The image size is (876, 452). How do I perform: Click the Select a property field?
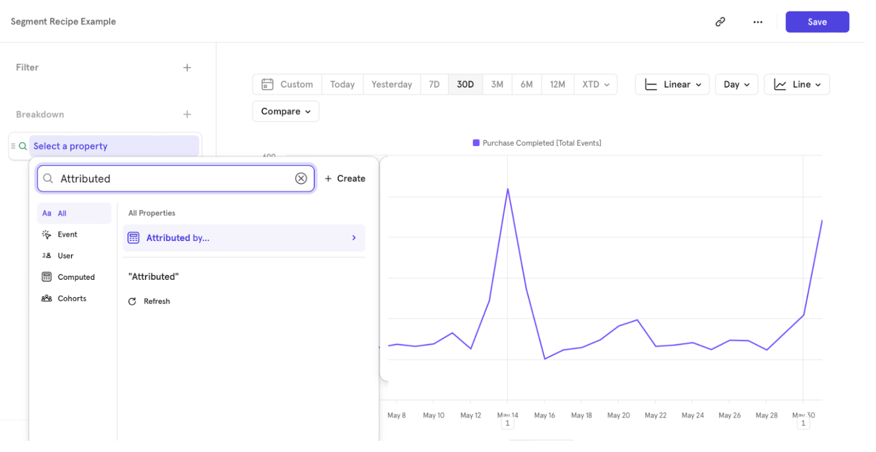[x=114, y=146]
